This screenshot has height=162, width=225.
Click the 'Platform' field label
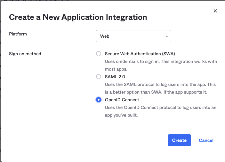(x=18, y=34)
